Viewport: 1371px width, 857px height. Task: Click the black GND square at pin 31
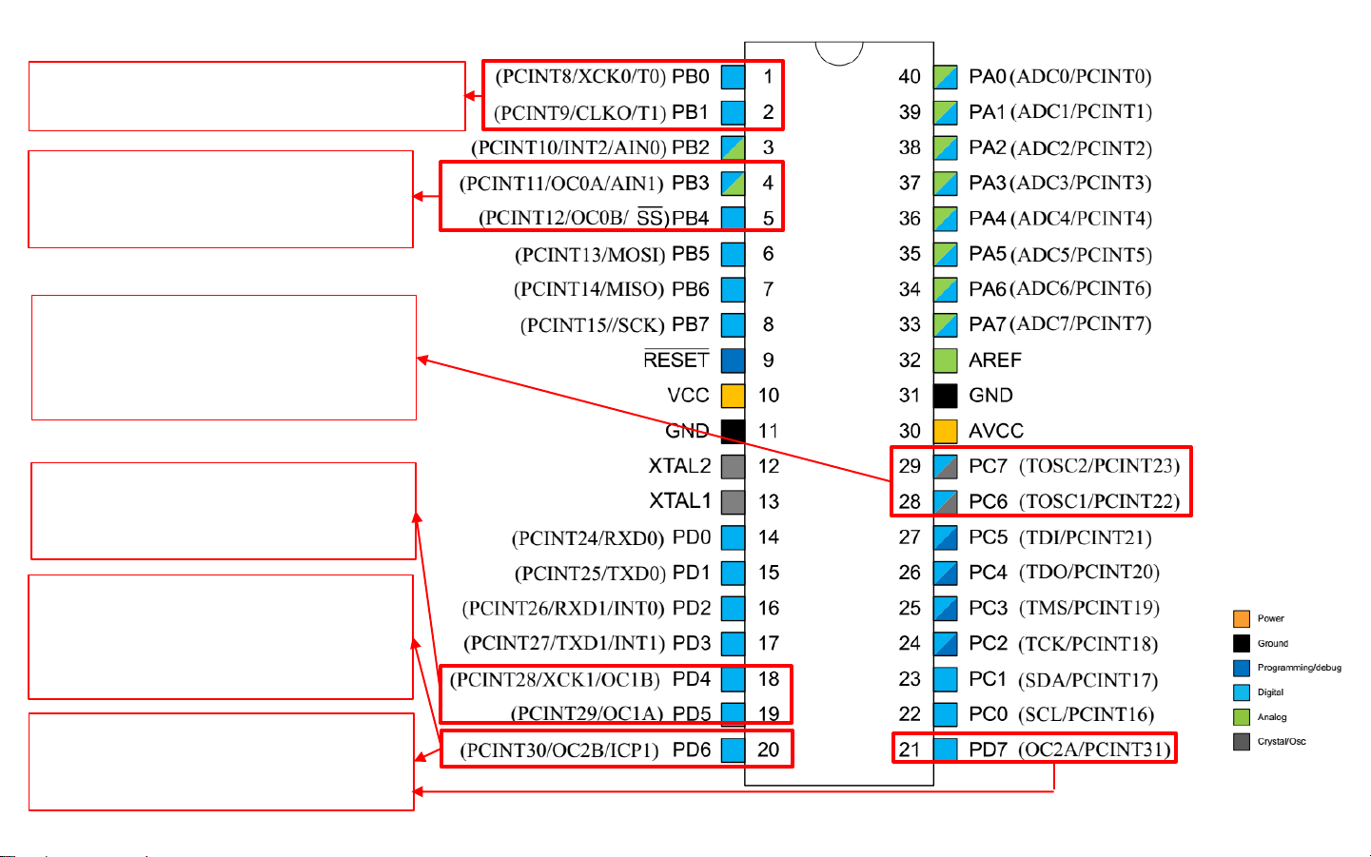click(945, 396)
